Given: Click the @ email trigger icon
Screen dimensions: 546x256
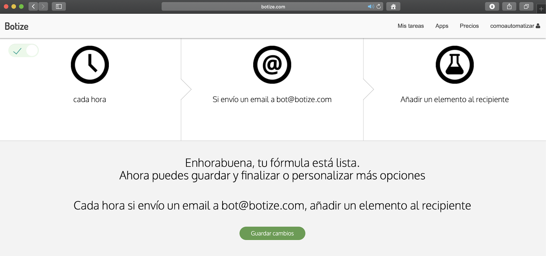Looking at the screenshot, I should pyautogui.click(x=272, y=65).
